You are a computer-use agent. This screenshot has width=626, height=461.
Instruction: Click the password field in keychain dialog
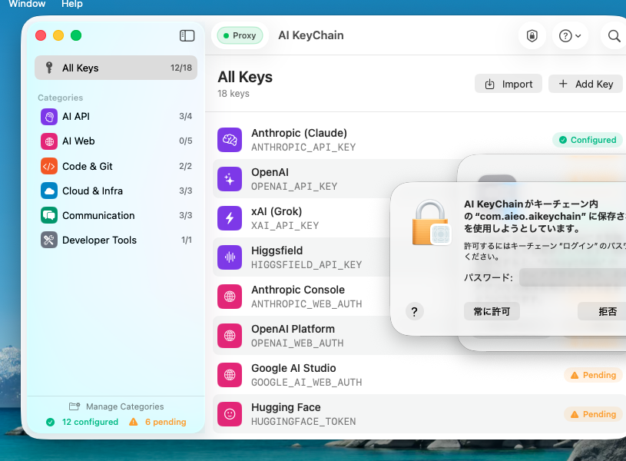(x=572, y=277)
